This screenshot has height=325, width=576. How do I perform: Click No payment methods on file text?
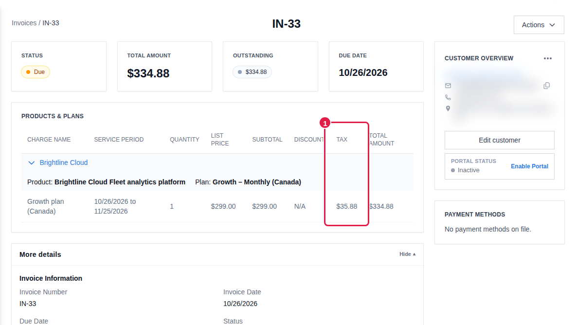click(488, 229)
